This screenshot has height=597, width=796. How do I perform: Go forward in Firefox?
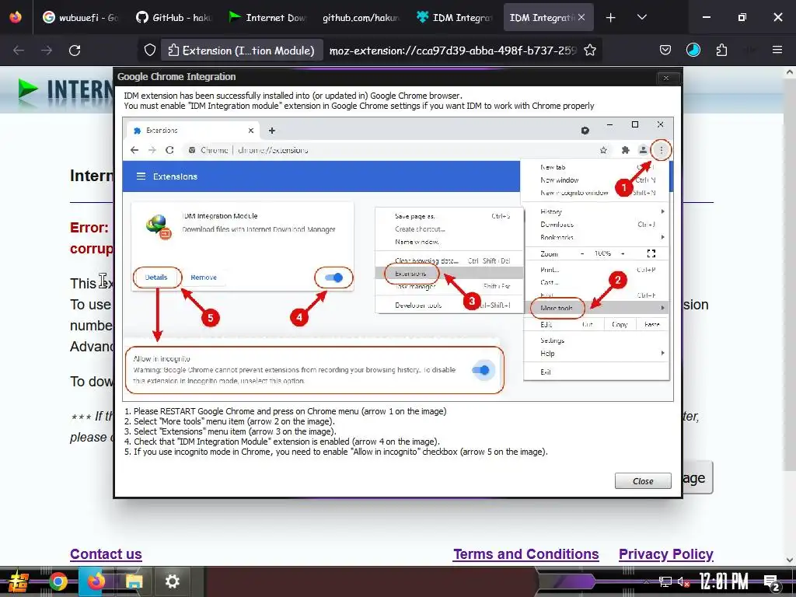[47, 51]
